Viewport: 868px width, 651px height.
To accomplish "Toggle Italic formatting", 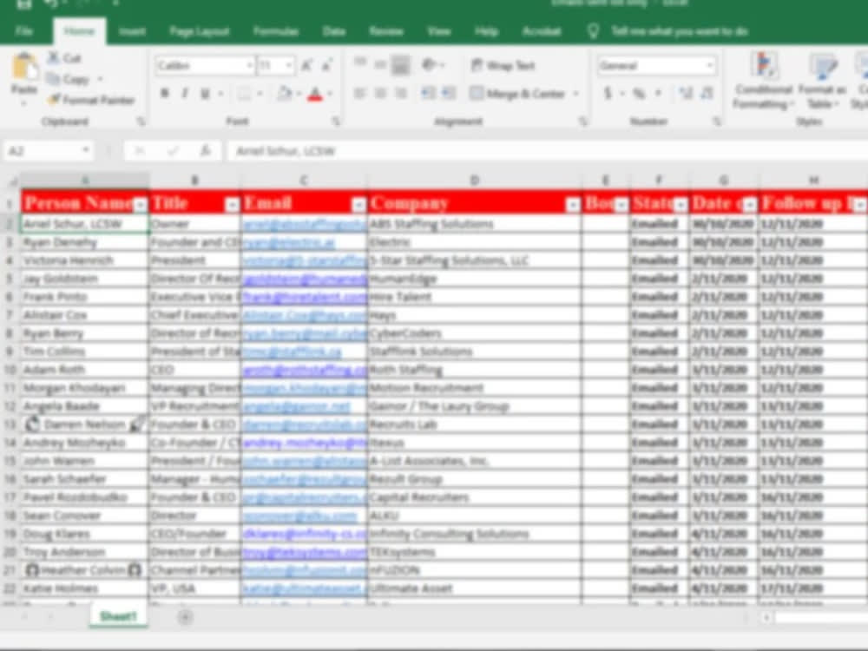I will (185, 94).
